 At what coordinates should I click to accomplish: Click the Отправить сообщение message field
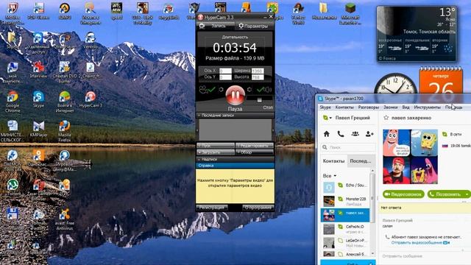coord(424,256)
